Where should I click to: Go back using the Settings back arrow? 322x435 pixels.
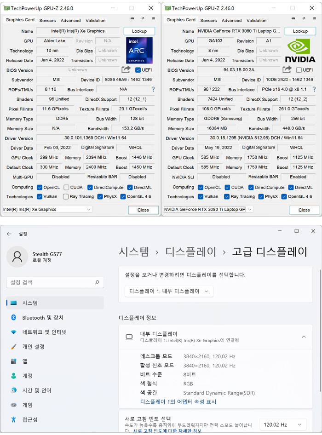click(x=9, y=234)
